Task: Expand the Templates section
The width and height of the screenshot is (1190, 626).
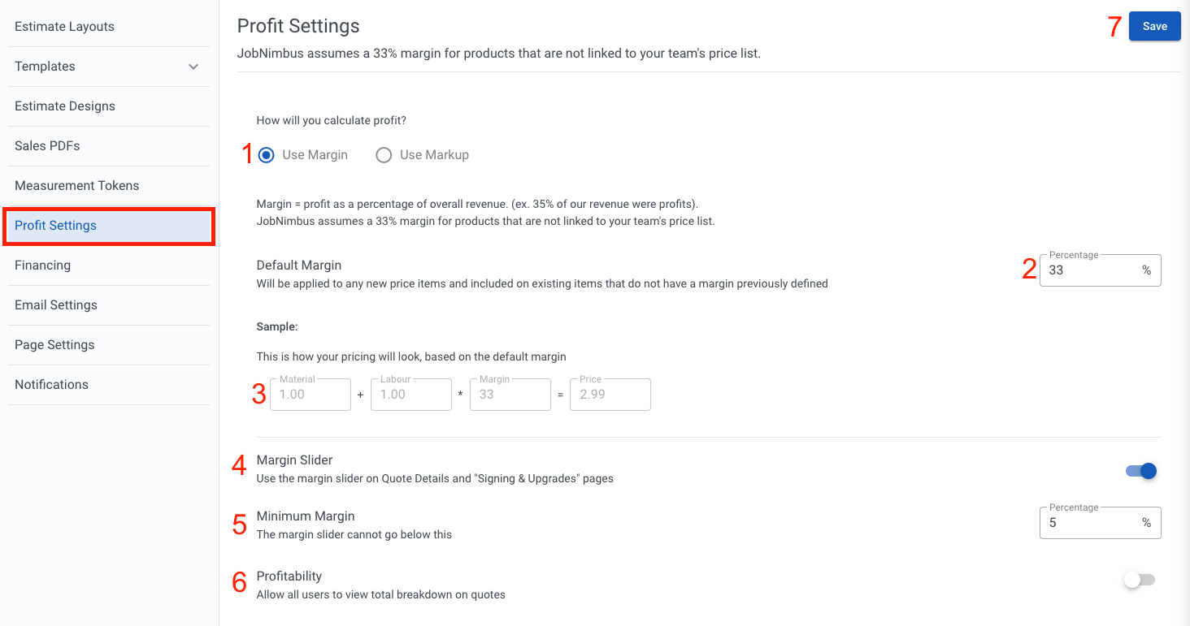Action: 108,66
